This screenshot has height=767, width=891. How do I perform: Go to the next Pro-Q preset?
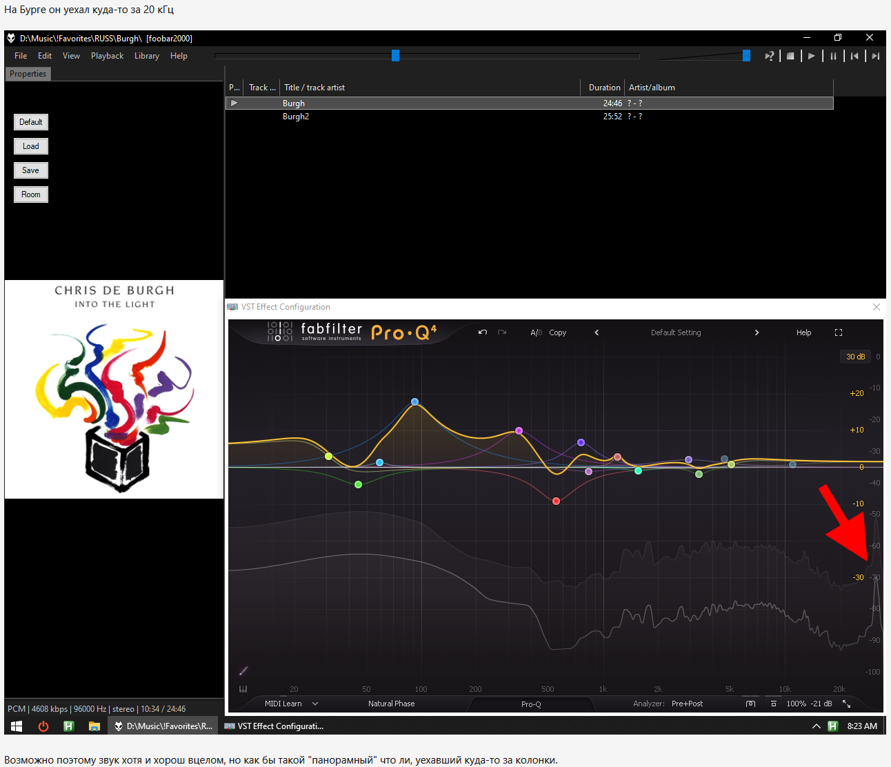point(757,332)
